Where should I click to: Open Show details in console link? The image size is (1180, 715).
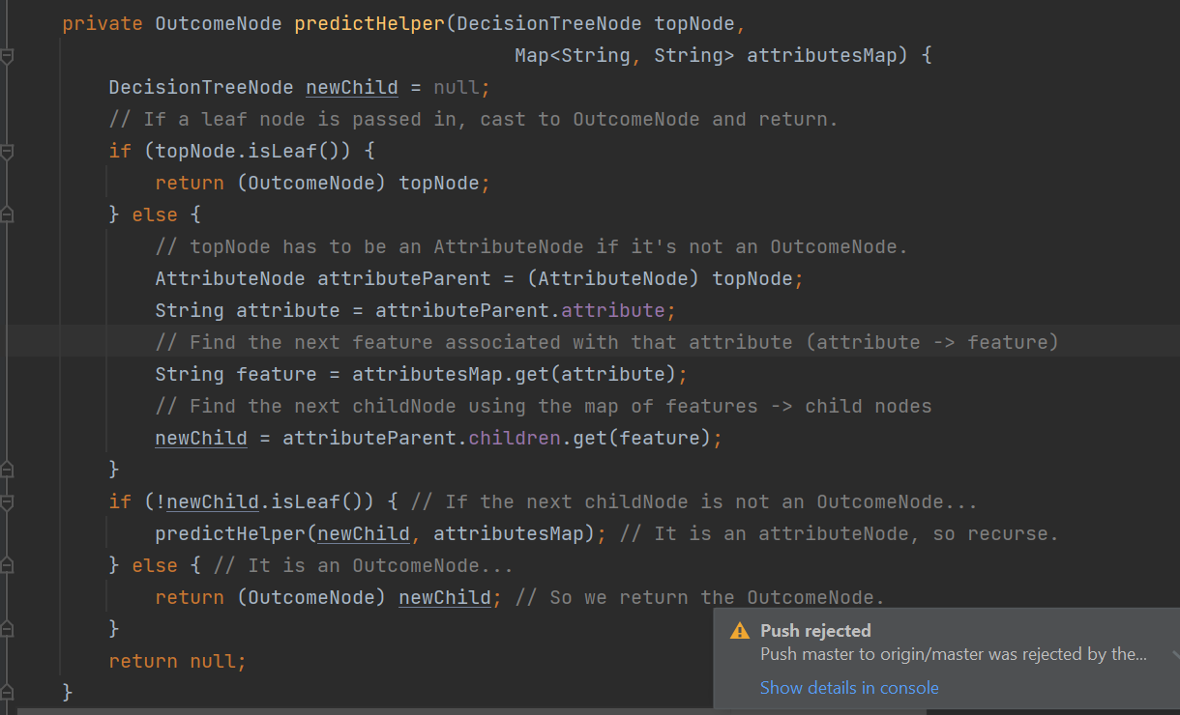click(x=848, y=688)
